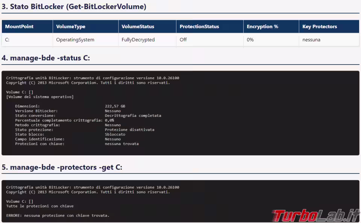This screenshot has height=223, width=361.
Task: Click the "3. Stato BitLocker (Get-BitLockerVolume)" heading
Action: click(74, 7)
